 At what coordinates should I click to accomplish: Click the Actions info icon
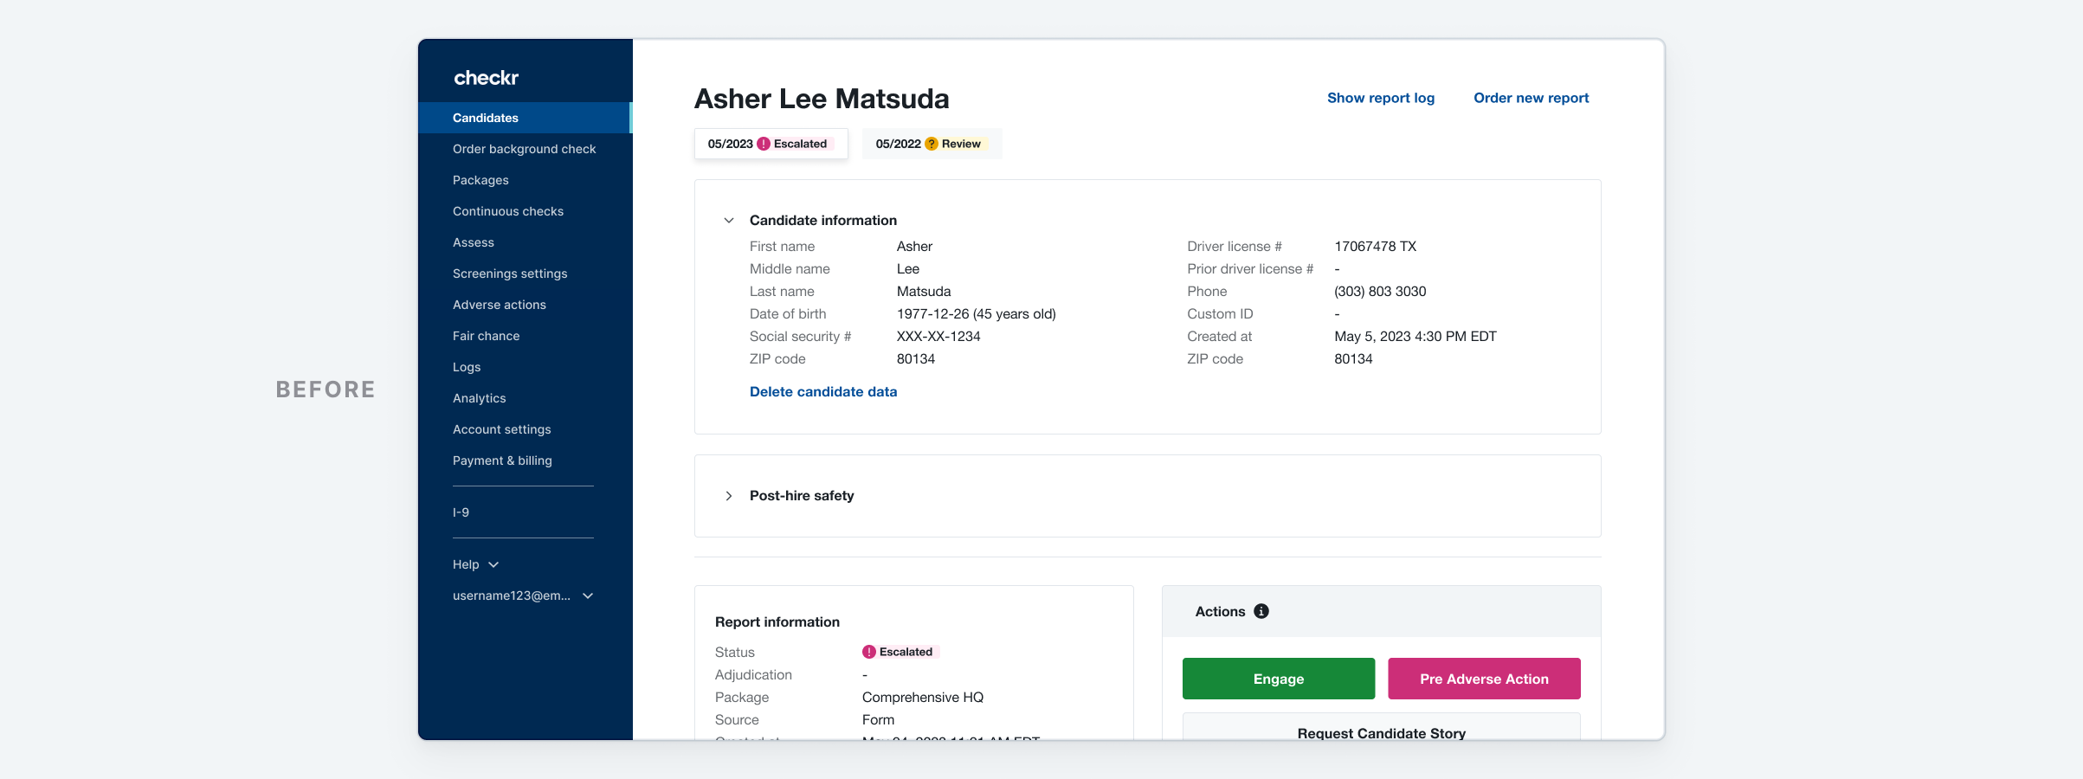click(1261, 611)
